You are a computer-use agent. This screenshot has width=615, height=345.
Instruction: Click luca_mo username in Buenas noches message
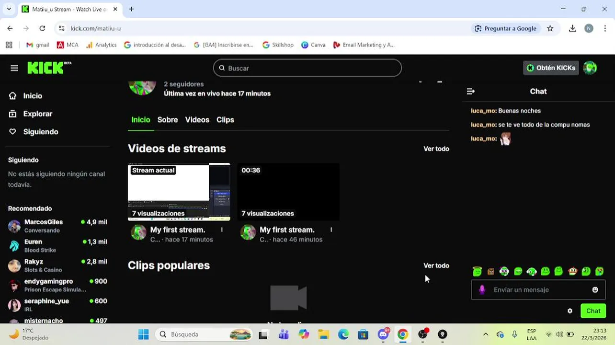point(483,111)
